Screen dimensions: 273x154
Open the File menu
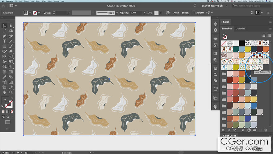click(x=16, y=1)
